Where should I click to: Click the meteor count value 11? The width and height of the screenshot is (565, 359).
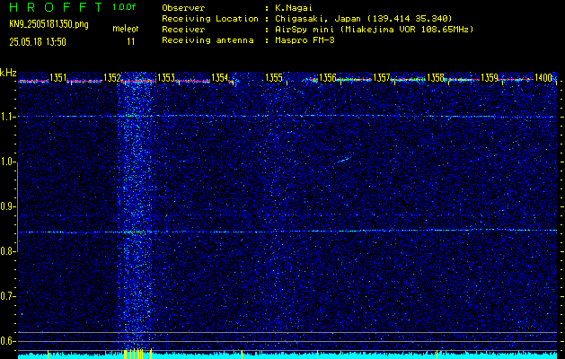point(131,42)
